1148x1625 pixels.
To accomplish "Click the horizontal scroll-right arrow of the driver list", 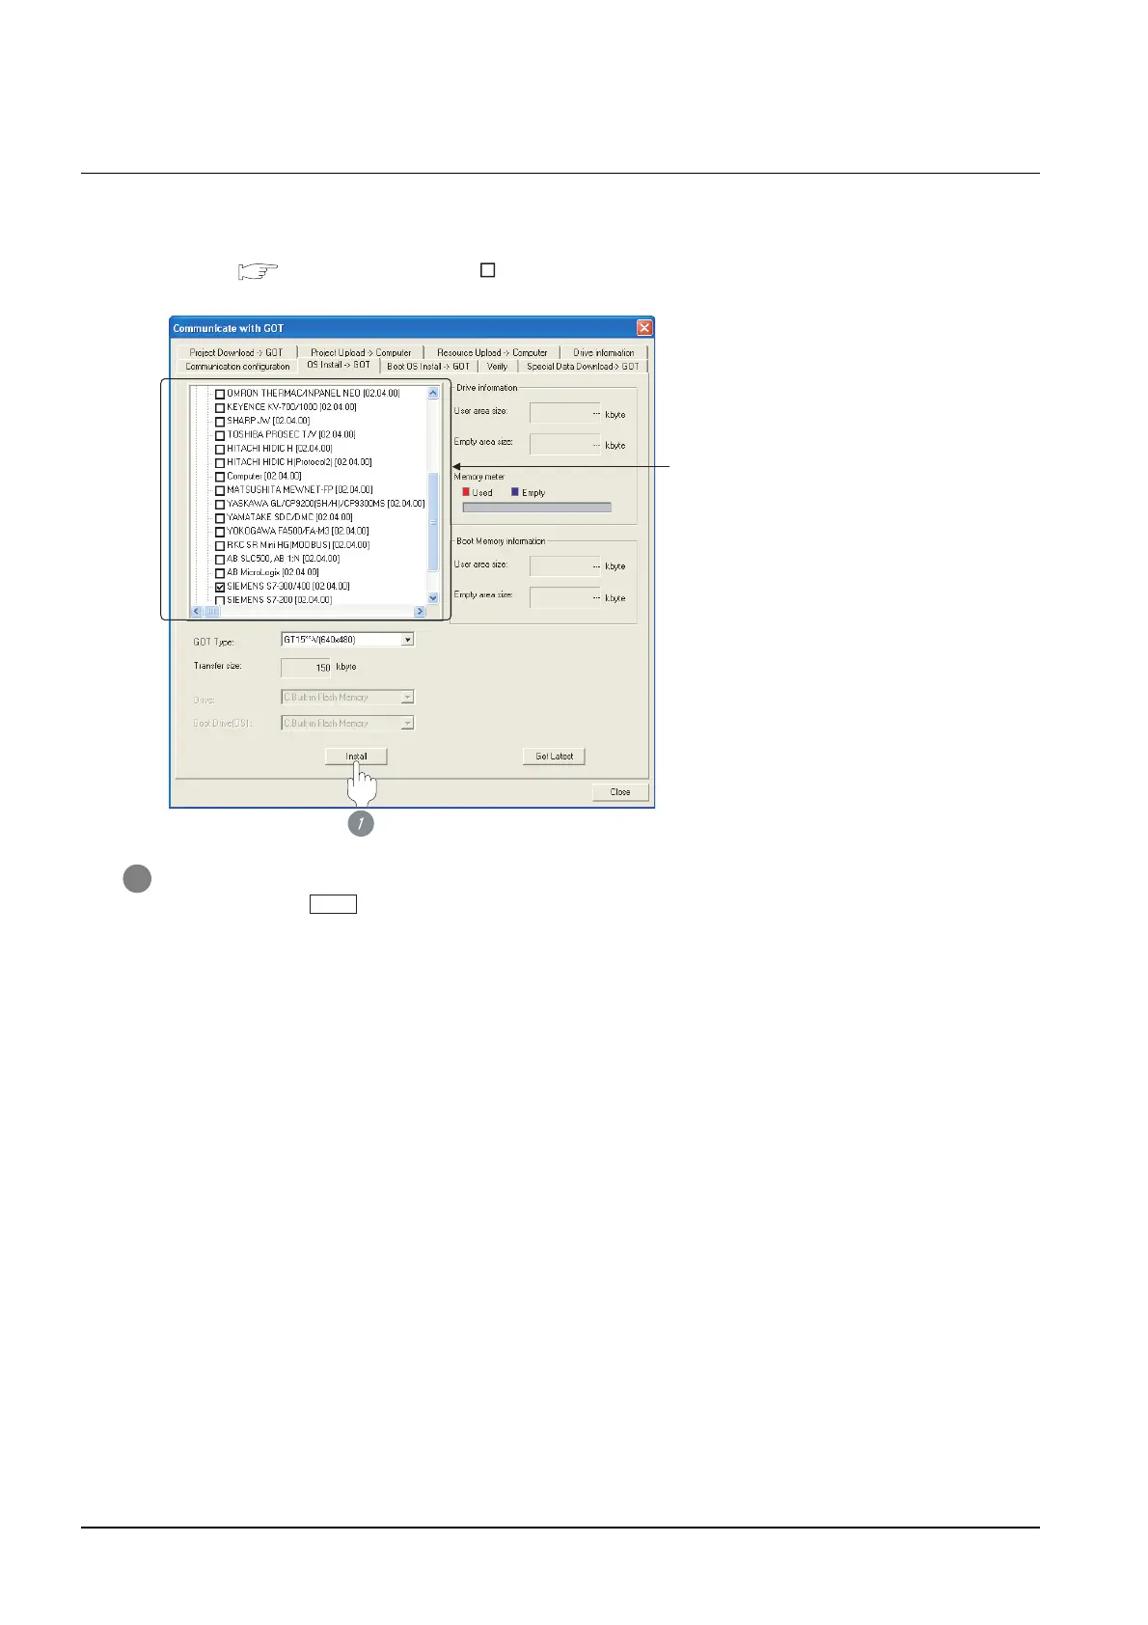I will point(420,612).
